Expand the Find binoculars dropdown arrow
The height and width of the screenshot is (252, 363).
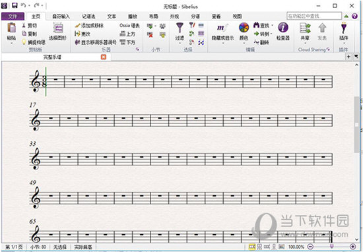272,25
